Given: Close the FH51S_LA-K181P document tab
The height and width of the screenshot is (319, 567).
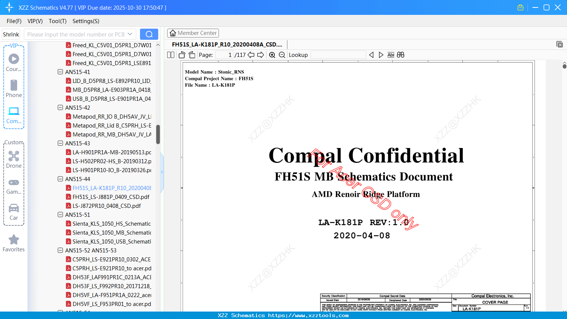Looking at the screenshot, I should click(560, 44).
